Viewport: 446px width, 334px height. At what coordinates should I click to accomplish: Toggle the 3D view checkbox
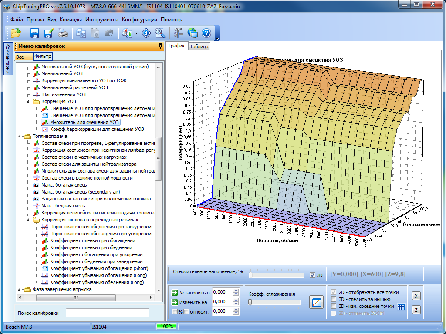coord(312,275)
